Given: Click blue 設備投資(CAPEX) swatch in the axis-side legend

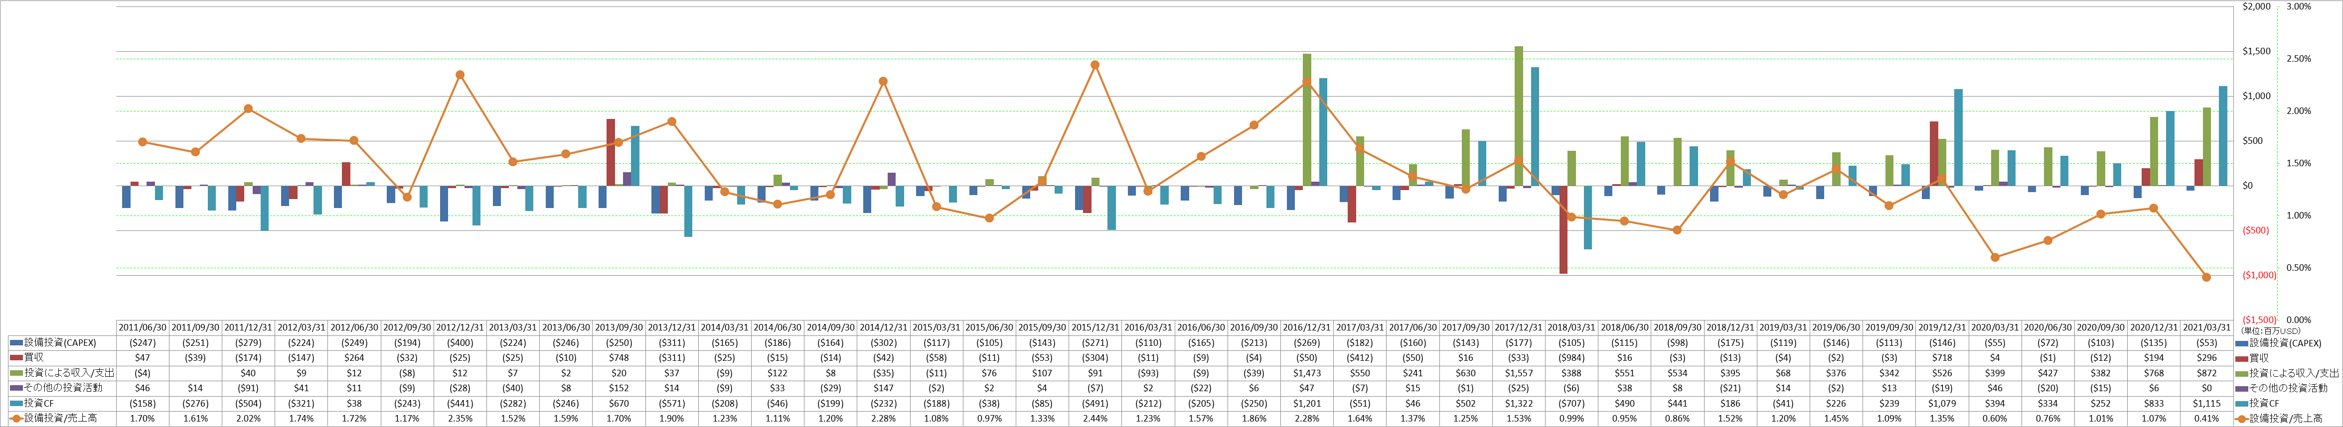Looking at the screenshot, I should pyautogui.click(x=2242, y=343).
